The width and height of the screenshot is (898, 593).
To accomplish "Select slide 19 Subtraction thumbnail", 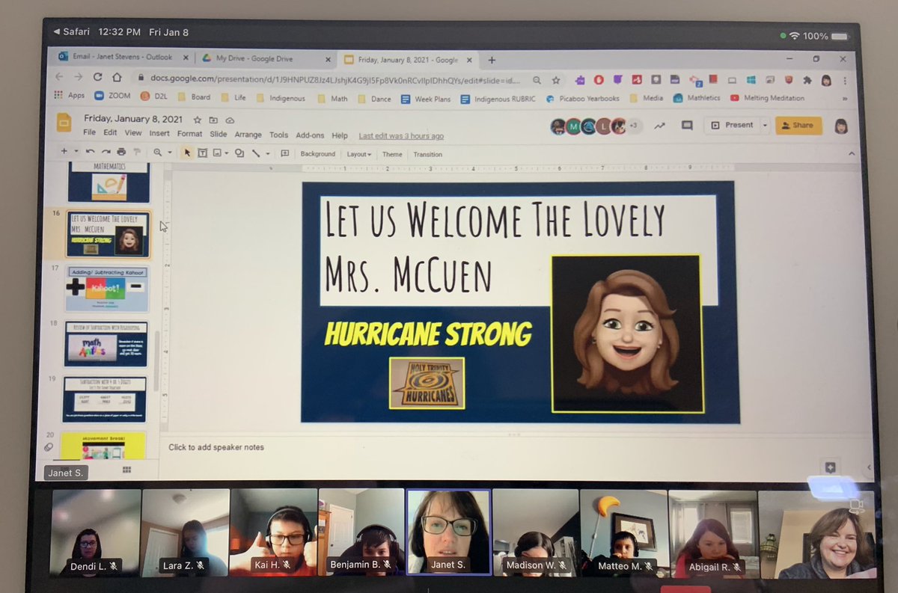I will point(105,399).
